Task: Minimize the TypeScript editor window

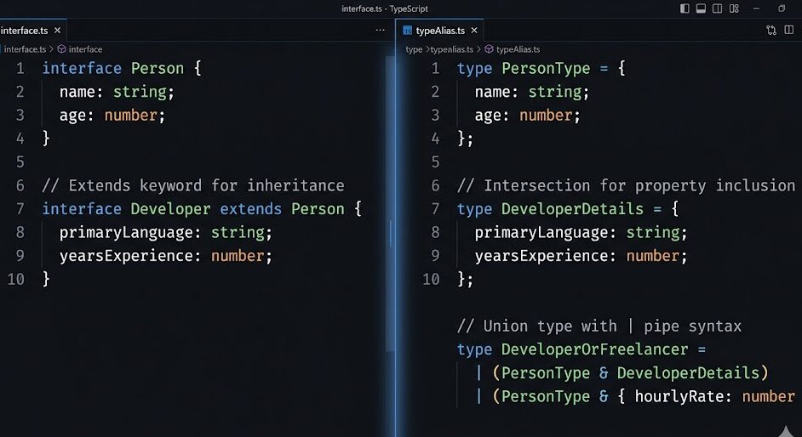Action: pos(757,9)
